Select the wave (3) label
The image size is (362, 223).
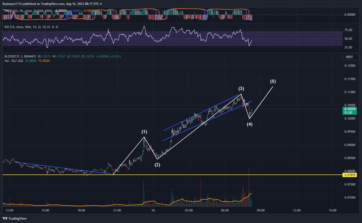click(241, 88)
